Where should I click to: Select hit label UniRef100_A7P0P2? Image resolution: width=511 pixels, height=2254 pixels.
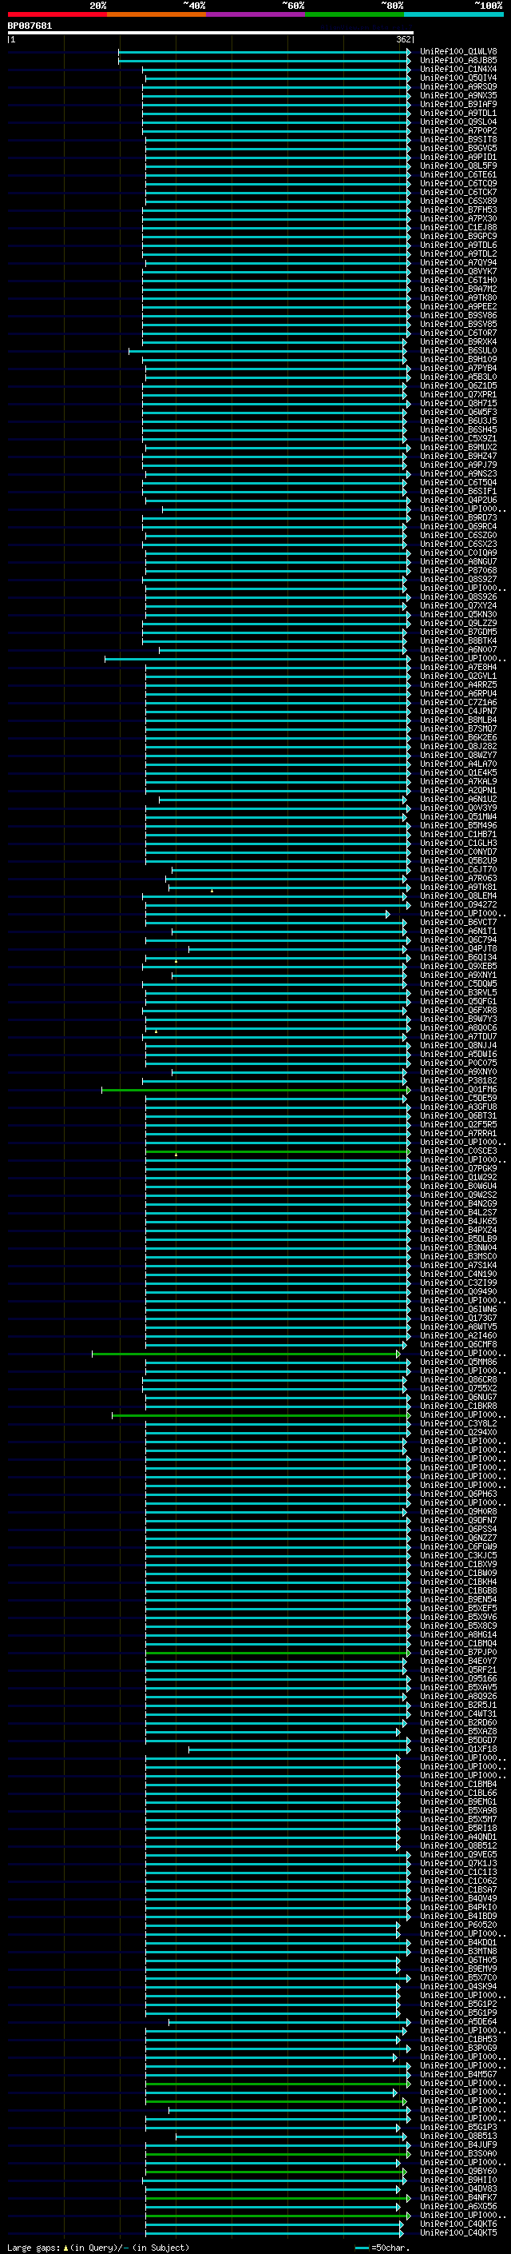coord(458,130)
